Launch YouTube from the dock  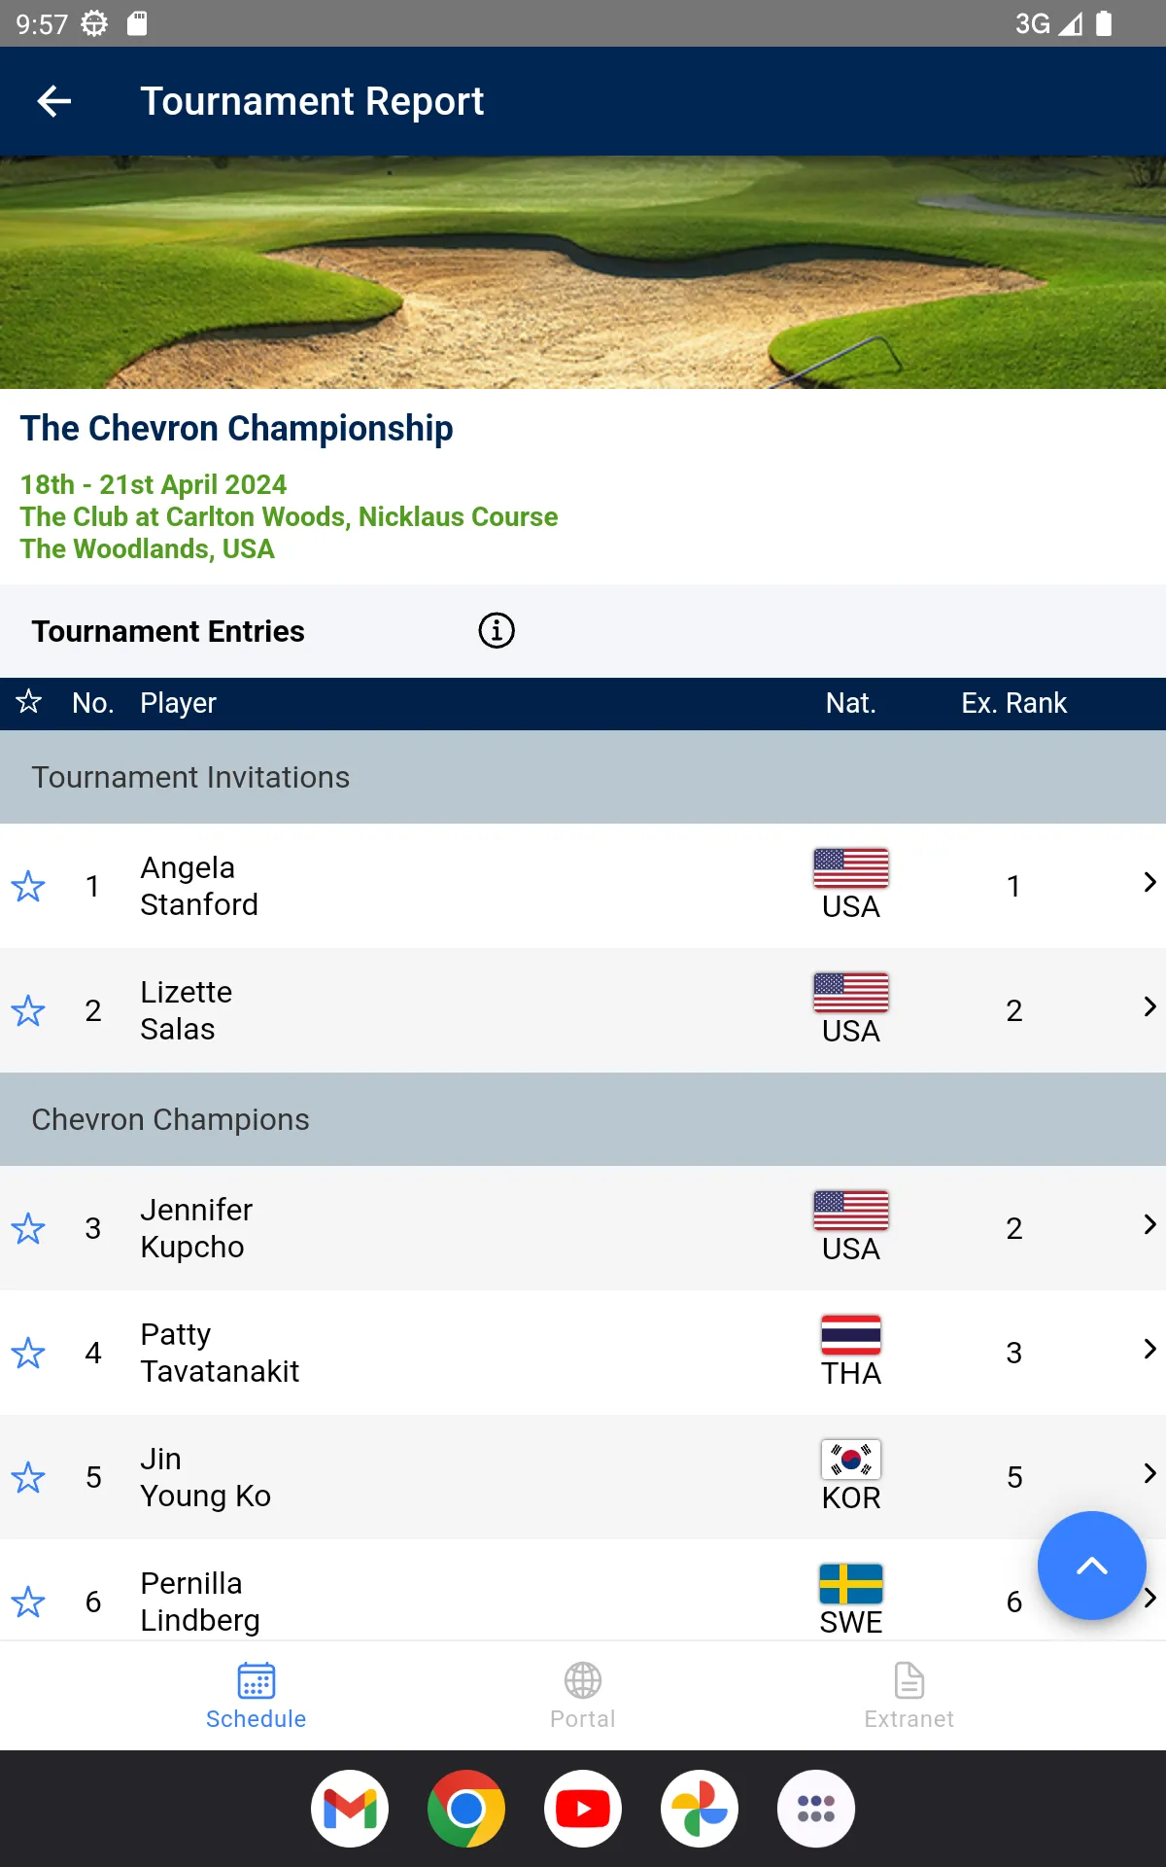[583, 1809]
